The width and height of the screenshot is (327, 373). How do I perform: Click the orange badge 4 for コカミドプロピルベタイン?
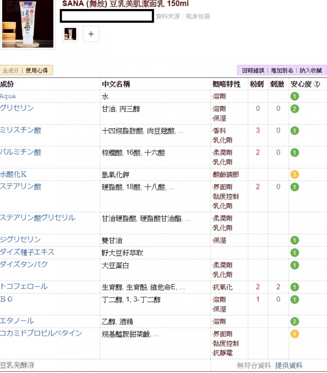pos(295,334)
